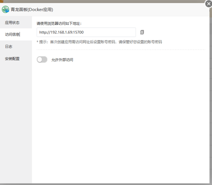Click the 允许外部访问 label text
This screenshot has width=212, height=185.
coord(62,60)
